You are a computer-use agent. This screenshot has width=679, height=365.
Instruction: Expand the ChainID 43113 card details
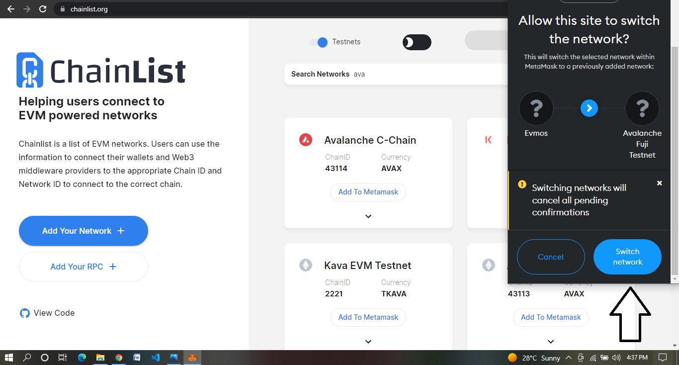(x=551, y=342)
